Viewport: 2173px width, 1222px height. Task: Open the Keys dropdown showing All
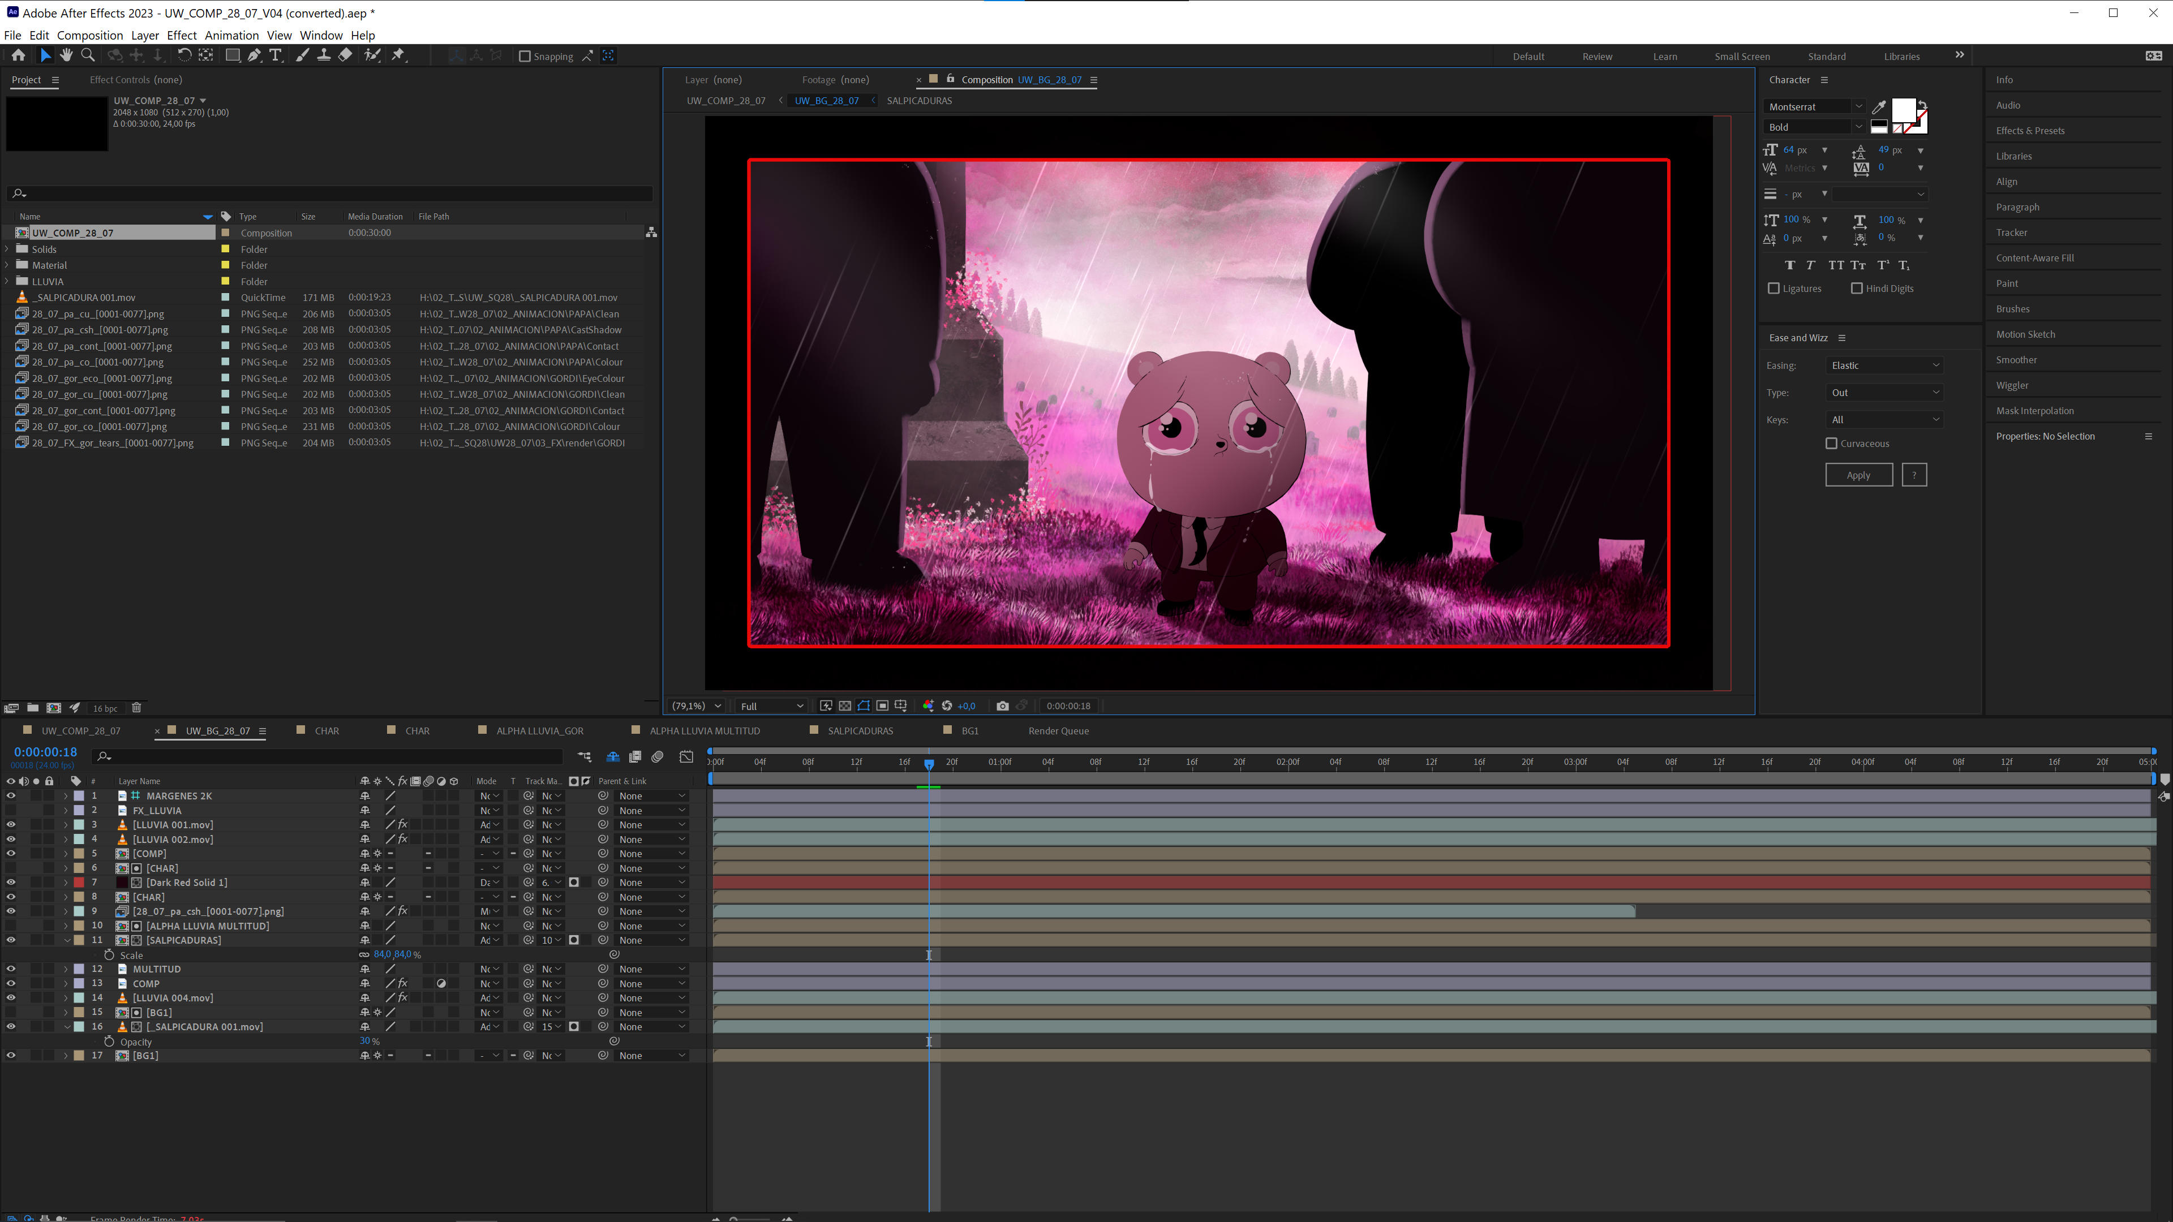(x=1884, y=419)
